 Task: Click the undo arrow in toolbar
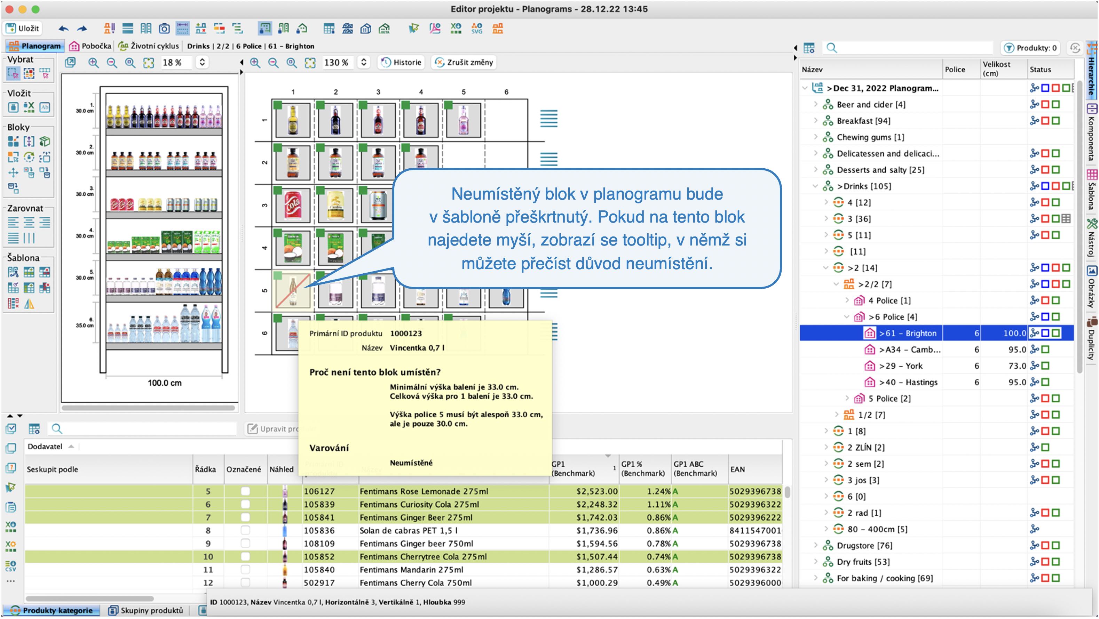coord(64,29)
